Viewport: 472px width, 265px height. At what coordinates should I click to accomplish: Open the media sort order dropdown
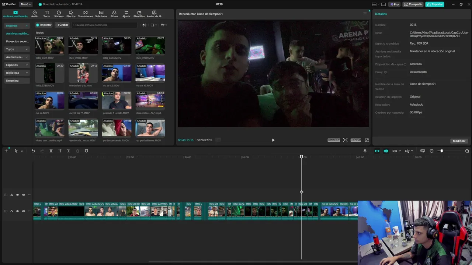click(x=154, y=25)
